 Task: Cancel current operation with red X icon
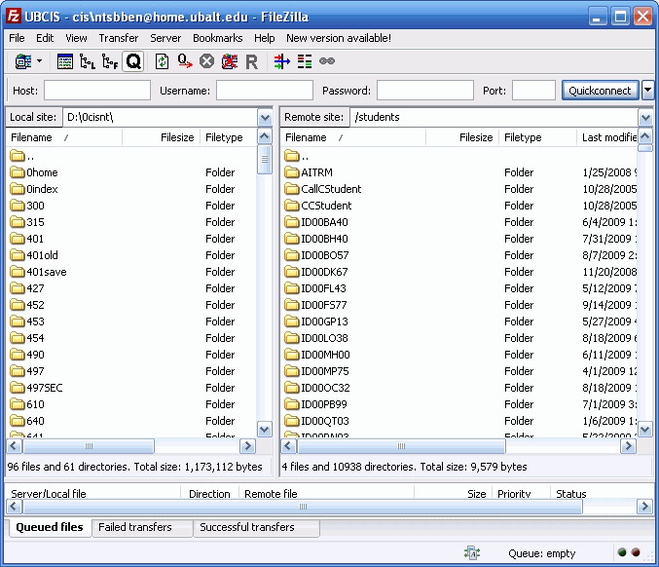tap(206, 61)
